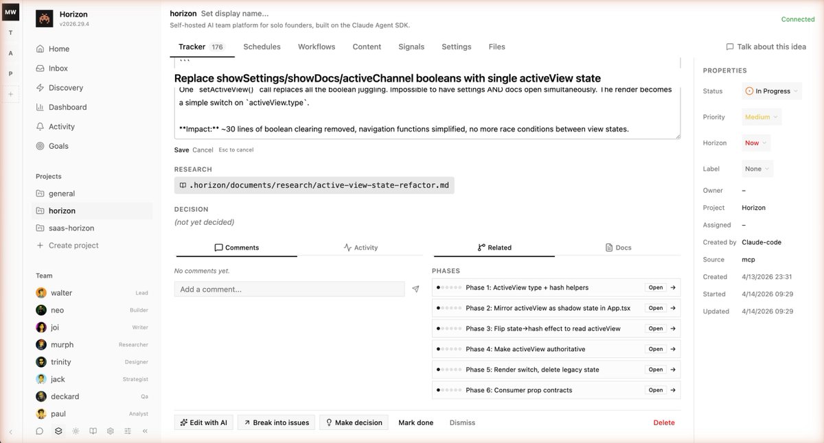Switch to the Files tab

(x=497, y=47)
